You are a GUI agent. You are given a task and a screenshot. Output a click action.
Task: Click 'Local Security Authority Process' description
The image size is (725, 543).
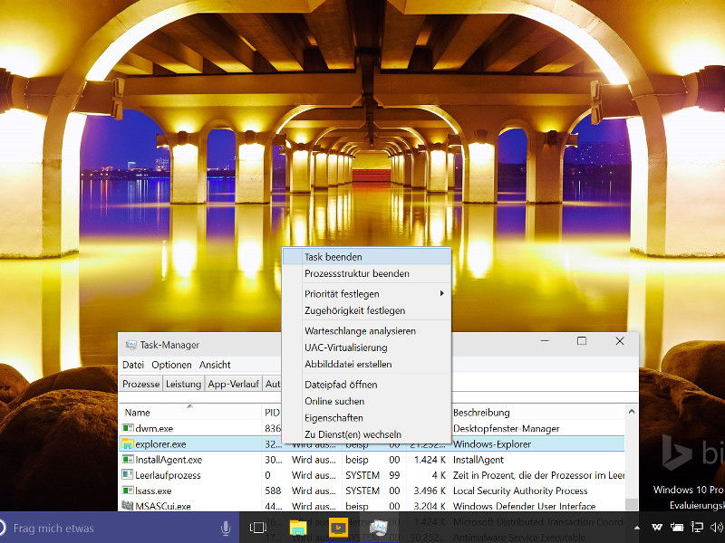(x=520, y=491)
